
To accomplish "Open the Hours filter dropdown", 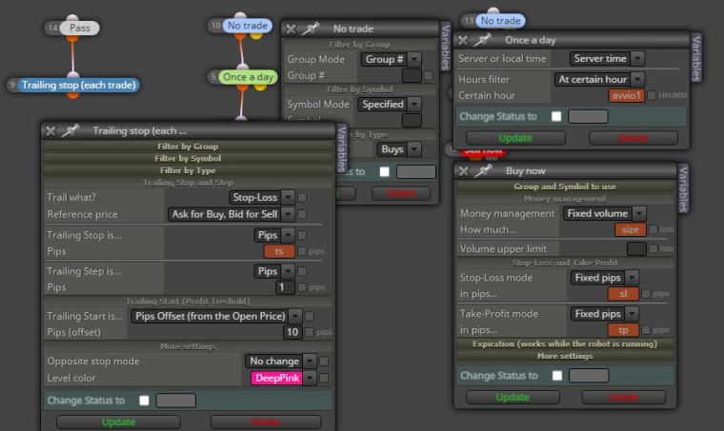I will tap(599, 79).
